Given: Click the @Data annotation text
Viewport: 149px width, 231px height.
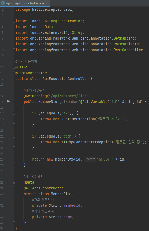Looking at the screenshot, I should click(x=29, y=182).
